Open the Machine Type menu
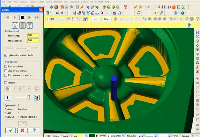The image size is (200, 137). [x=60, y=2]
